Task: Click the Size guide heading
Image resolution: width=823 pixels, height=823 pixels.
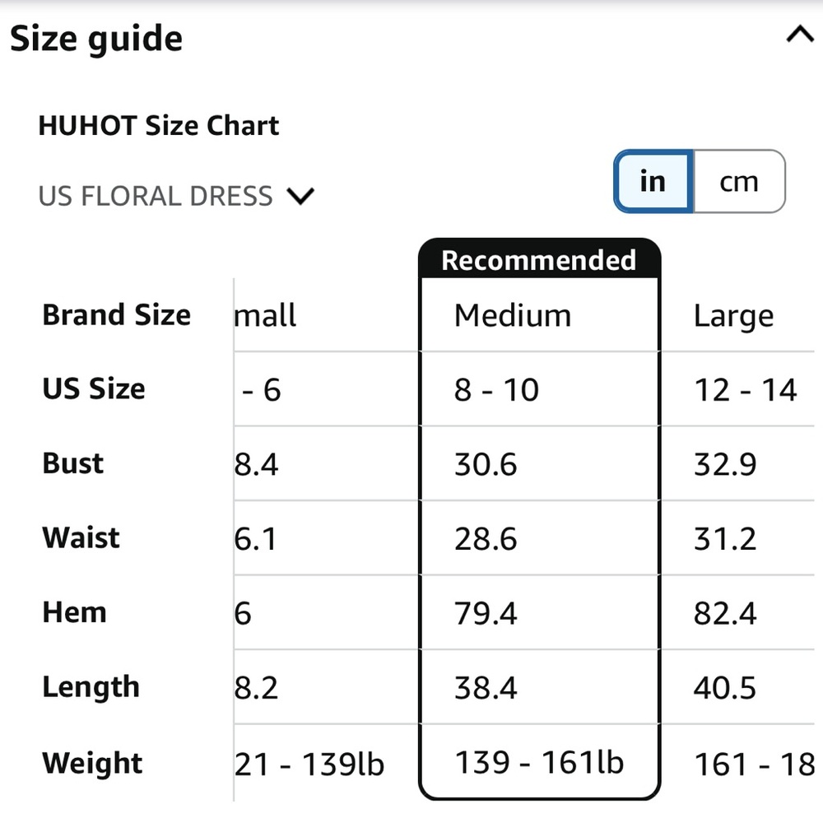Action: [x=96, y=39]
